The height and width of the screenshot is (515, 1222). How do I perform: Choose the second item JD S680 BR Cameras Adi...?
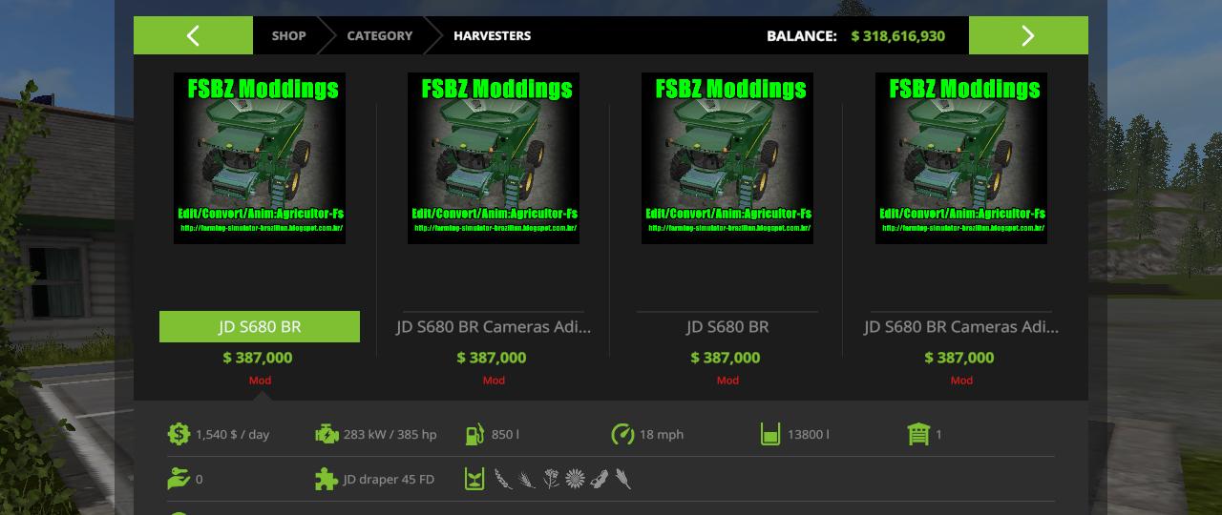point(494,326)
